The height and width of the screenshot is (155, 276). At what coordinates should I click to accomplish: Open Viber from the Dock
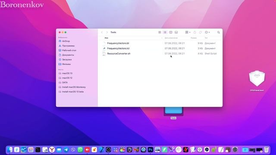pyautogui.click(x=73, y=150)
